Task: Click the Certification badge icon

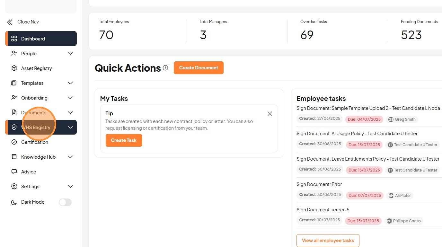Action: [14, 142]
